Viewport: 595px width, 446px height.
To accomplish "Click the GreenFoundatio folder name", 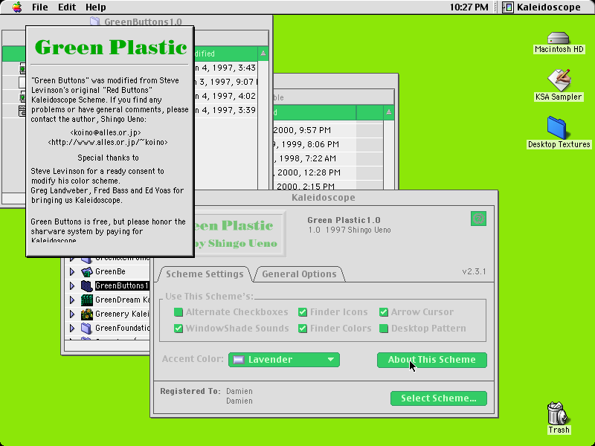I will (x=122, y=328).
